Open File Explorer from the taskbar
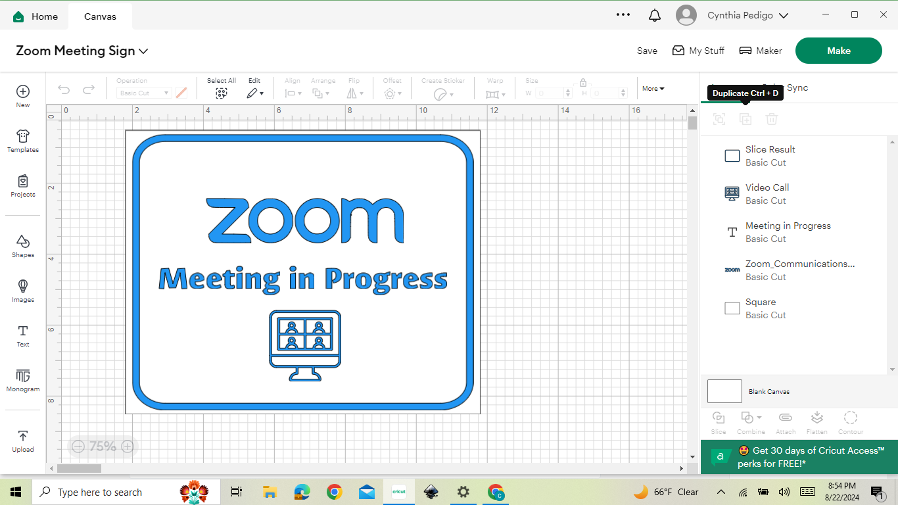Screen dimensions: 898x505 click(x=270, y=492)
